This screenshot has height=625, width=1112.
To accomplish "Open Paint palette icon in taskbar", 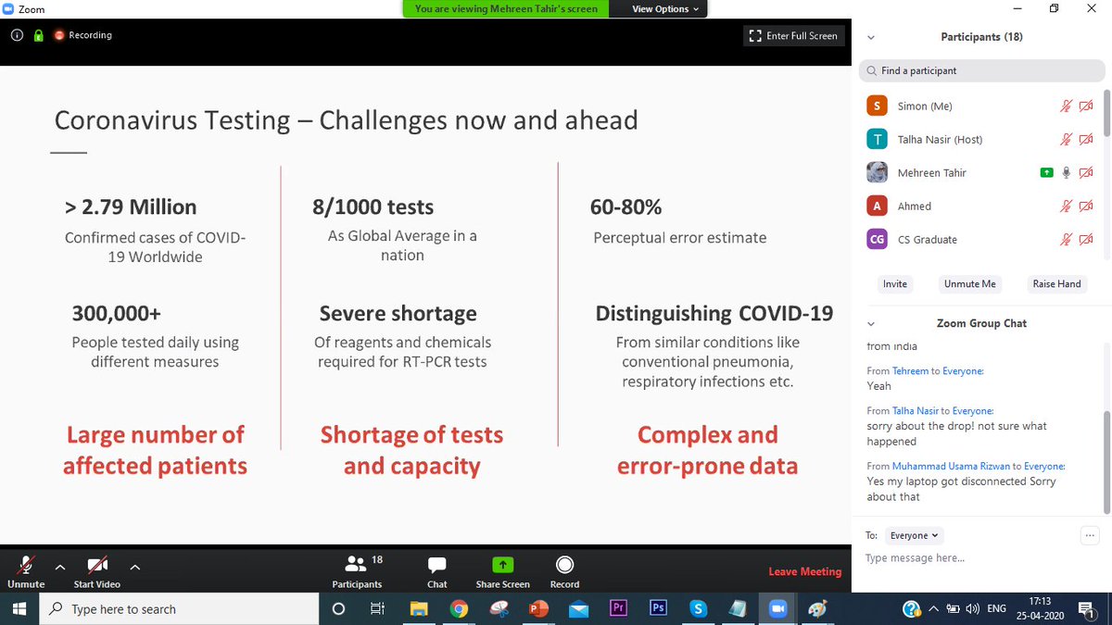I will [817, 608].
